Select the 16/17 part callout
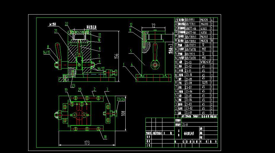275x153 pixels. (x=101, y=68)
